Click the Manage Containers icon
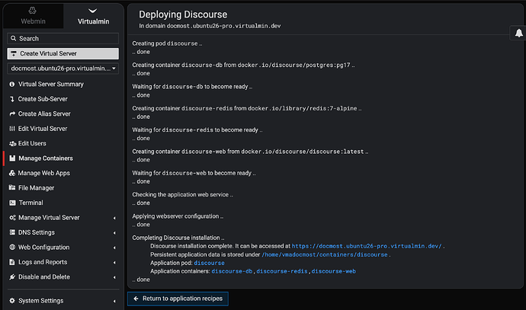526x310 pixels. [x=12, y=158]
